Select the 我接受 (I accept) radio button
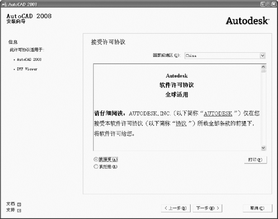Viewport: 278px width, 219px height. point(96,159)
